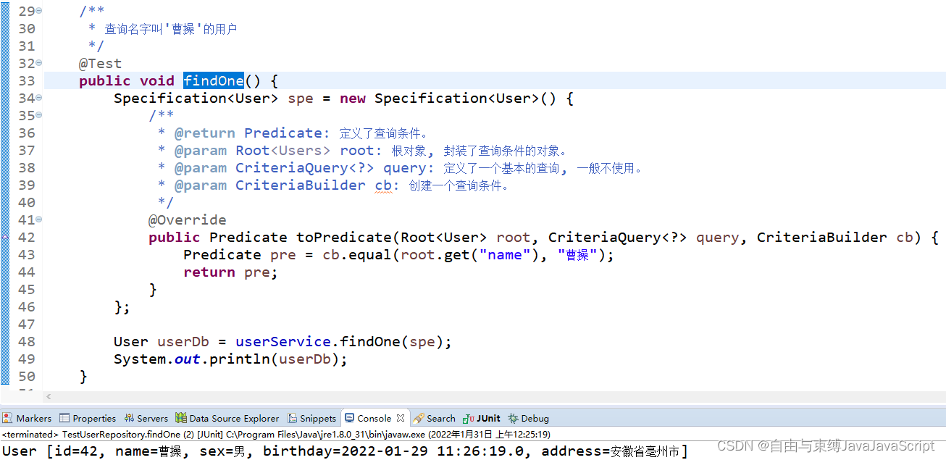Screen dimensions: 946x460
Task: Collapse the @Test annotation fold at line 32
Action: 38,64
